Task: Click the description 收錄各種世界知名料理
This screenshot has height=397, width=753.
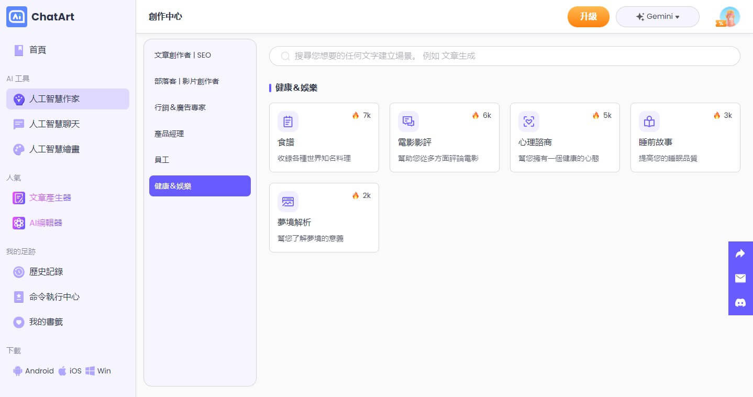Action: (314, 158)
